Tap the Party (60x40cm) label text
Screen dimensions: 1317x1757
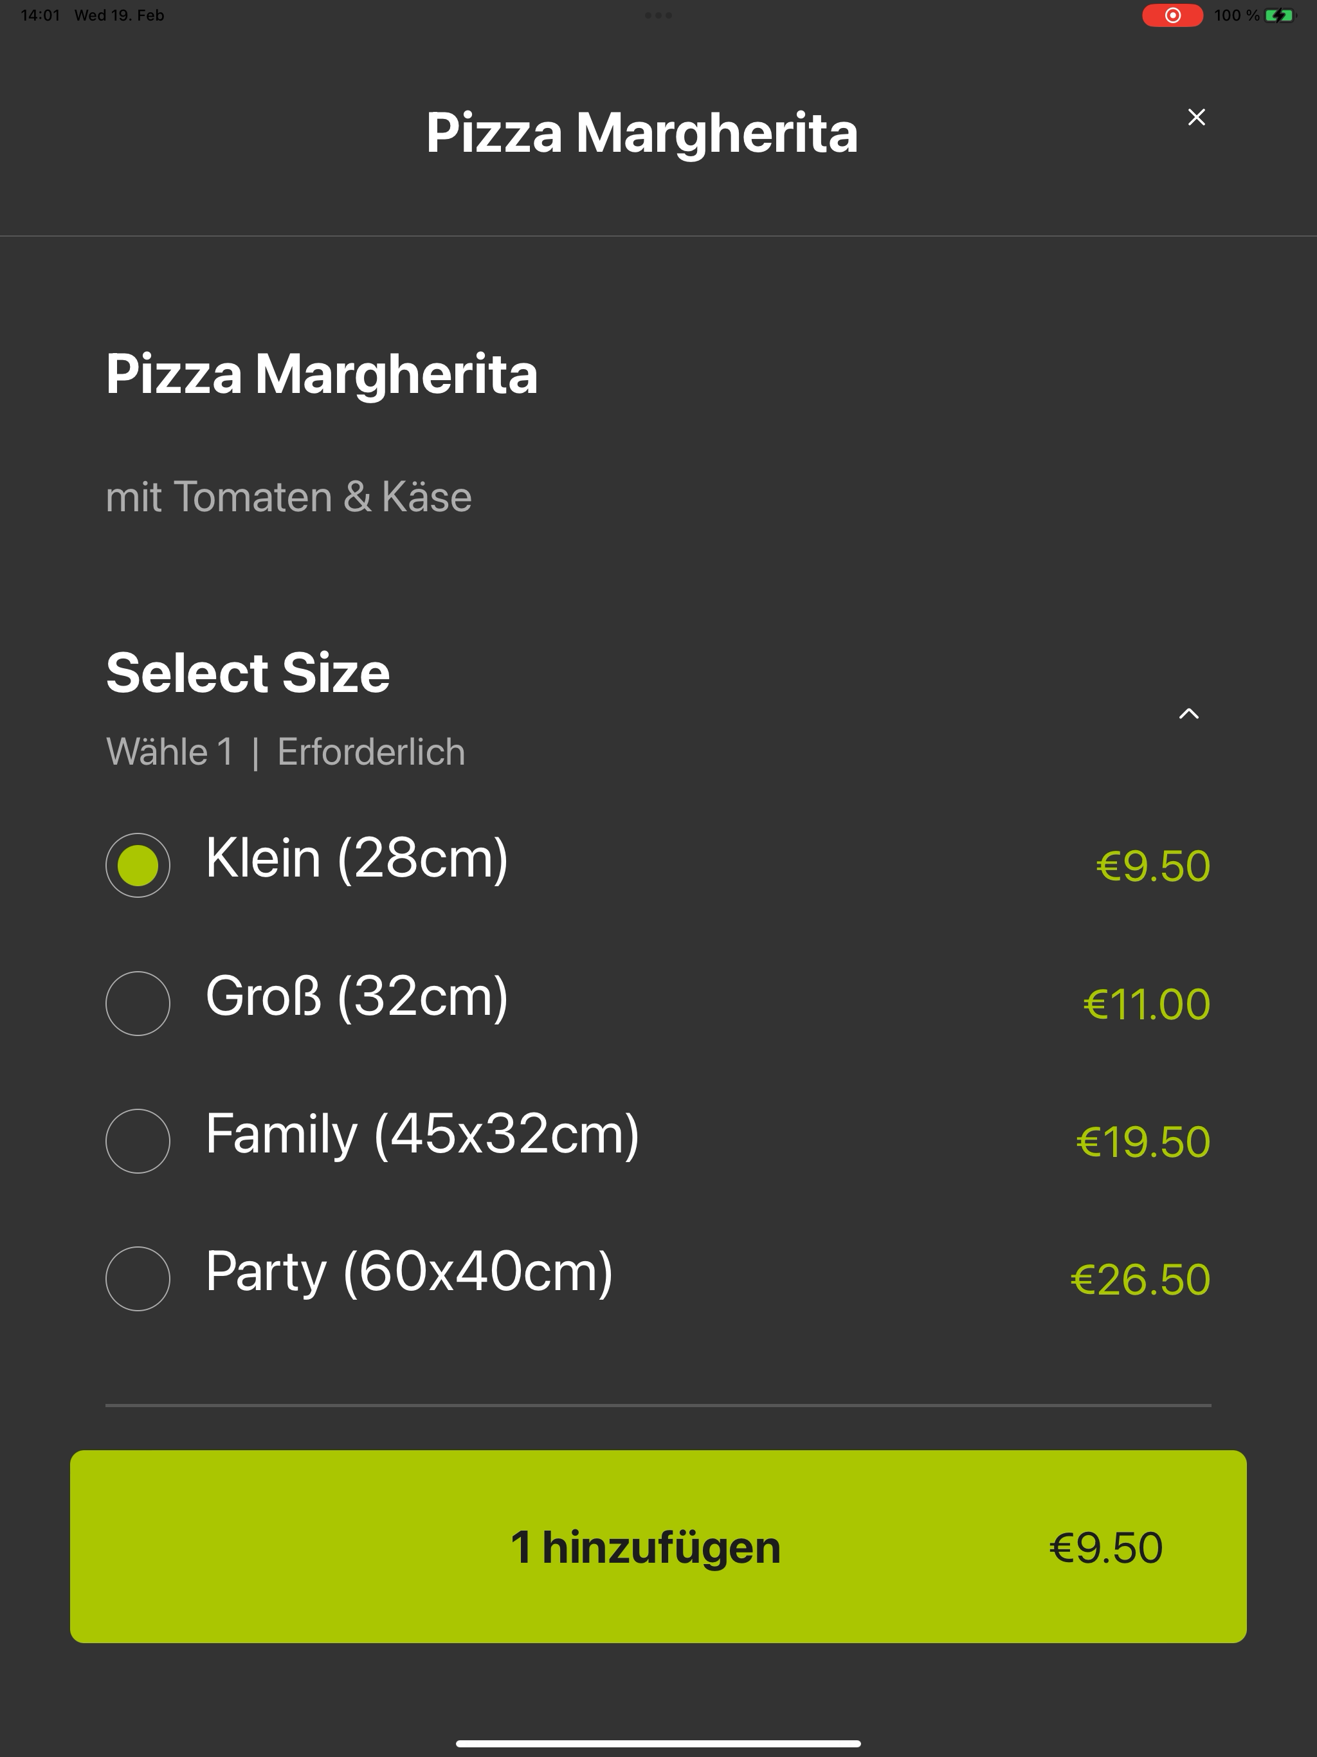pos(409,1271)
